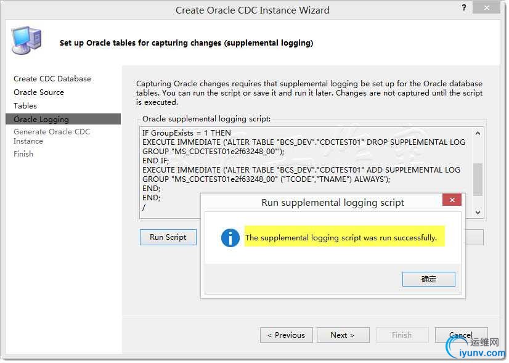Click the wizard computer icon
509x363 pixels.
point(26,40)
